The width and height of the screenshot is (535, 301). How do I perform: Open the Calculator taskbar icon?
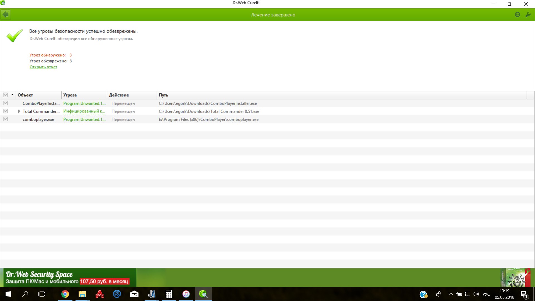[x=169, y=294]
